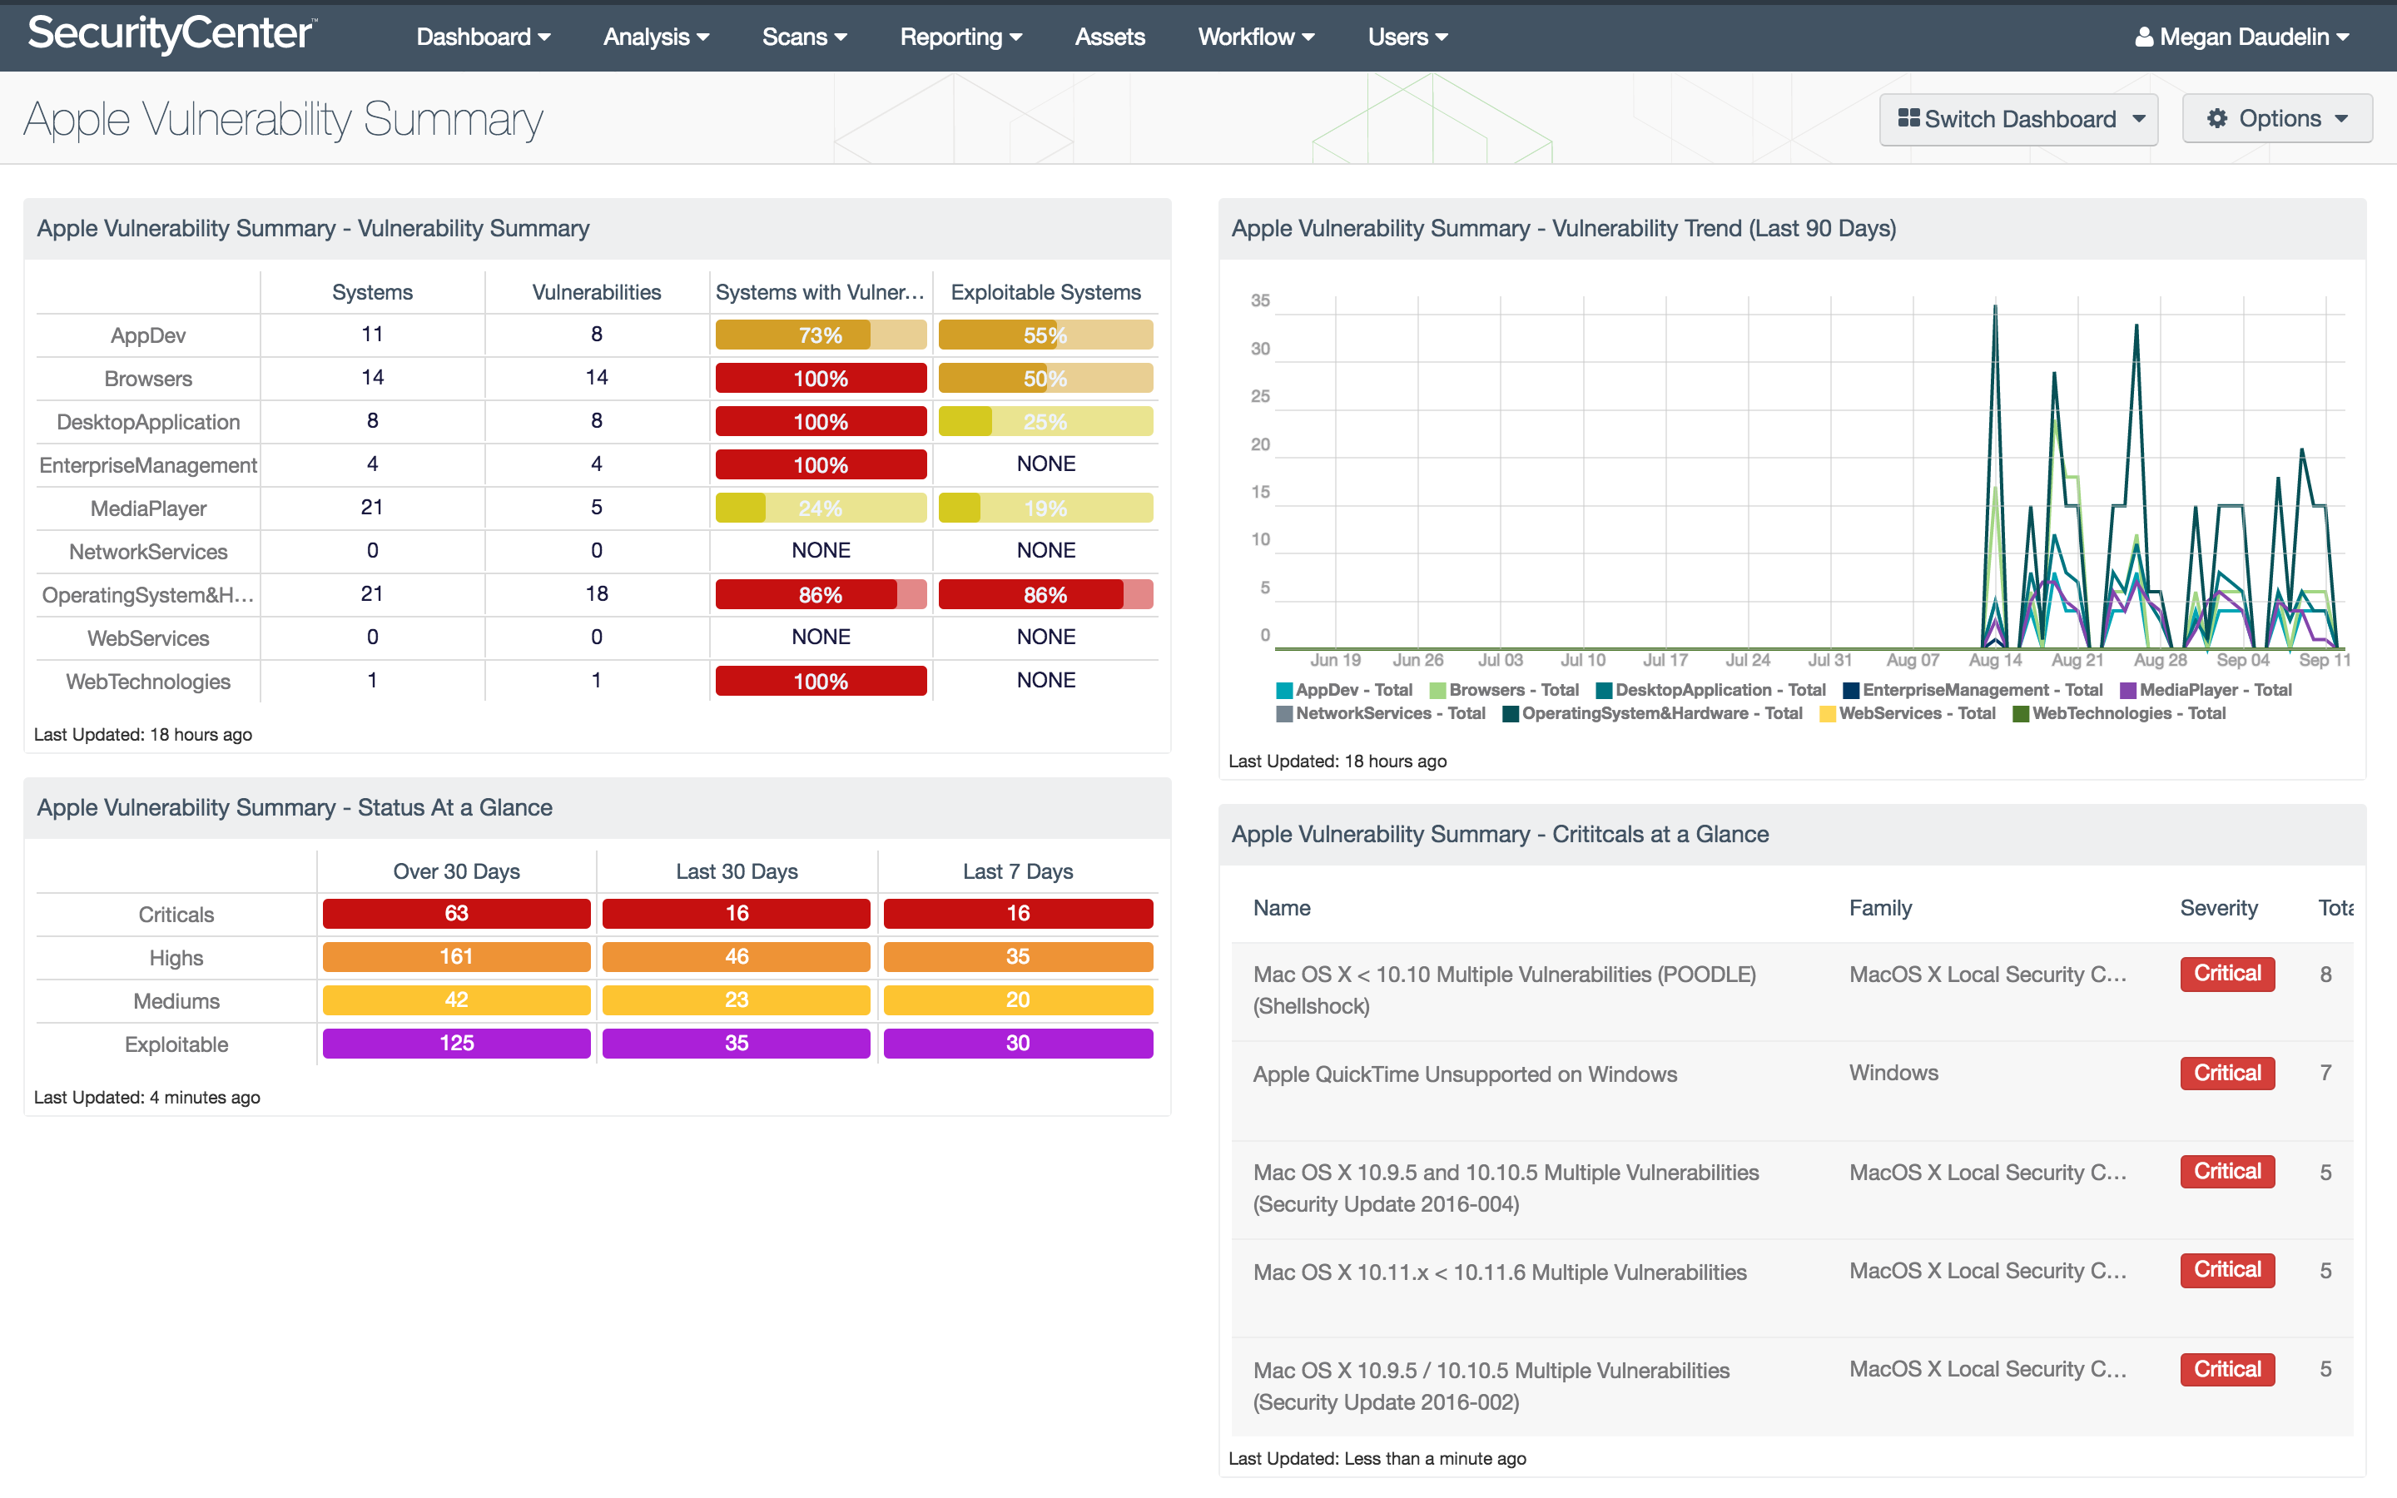Open the Reporting dropdown menu
This screenshot has height=1498, width=2397.
point(960,37)
